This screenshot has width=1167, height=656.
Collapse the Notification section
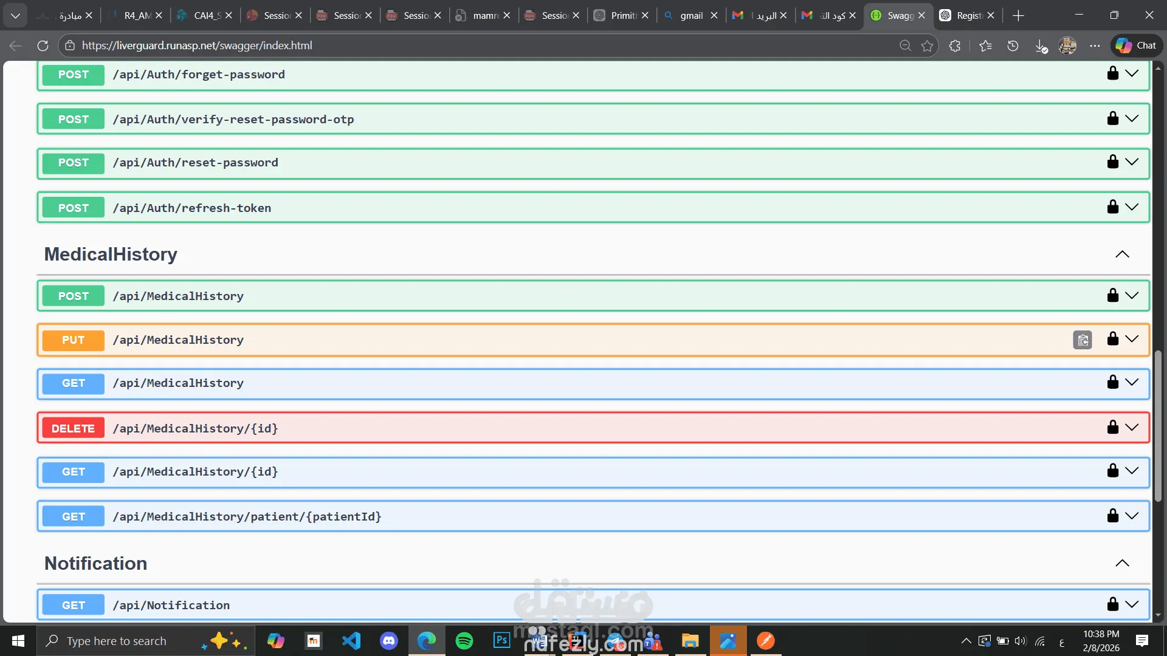[1122, 563]
